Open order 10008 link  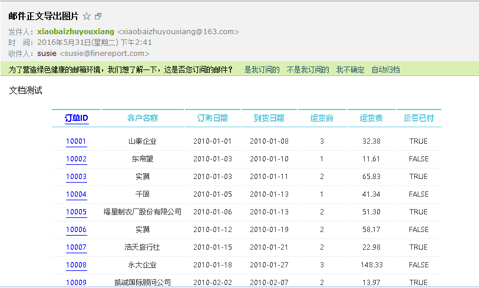click(77, 266)
